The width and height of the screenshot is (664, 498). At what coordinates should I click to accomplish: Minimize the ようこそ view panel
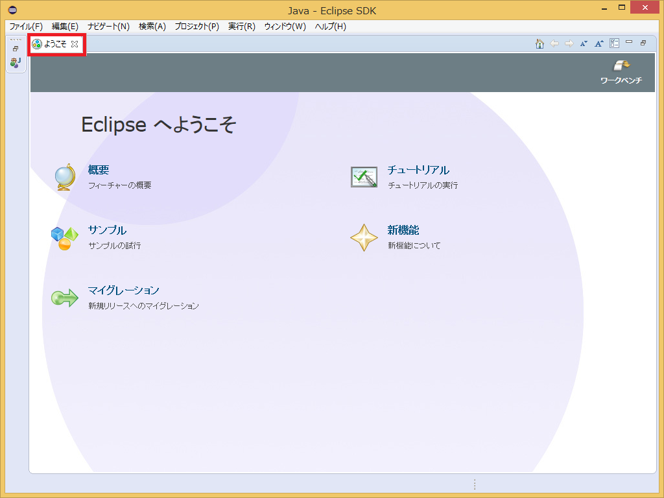[x=629, y=42]
